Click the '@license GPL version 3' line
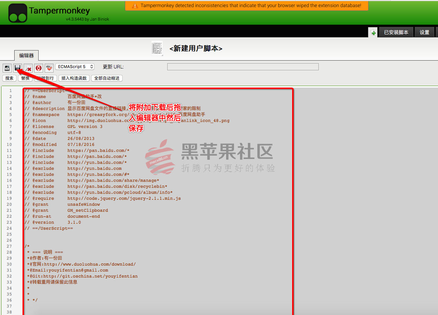This screenshot has height=315, width=438. tap(63, 126)
